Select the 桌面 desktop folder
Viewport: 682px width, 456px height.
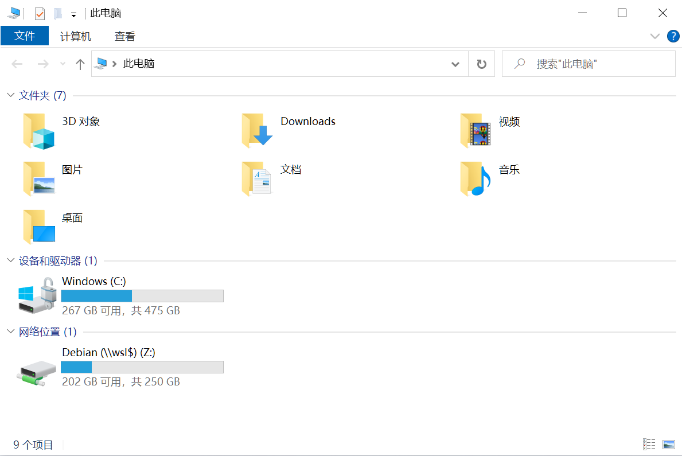[x=39, y=227]
